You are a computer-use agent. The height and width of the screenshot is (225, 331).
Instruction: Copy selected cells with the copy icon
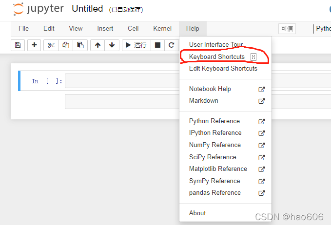pos(66,45)
